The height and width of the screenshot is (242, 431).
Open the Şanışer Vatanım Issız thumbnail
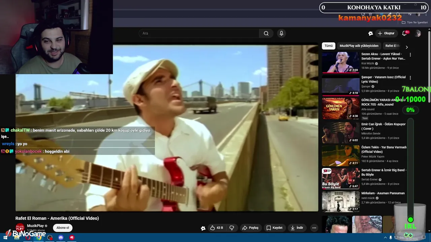tap(341, 86)
